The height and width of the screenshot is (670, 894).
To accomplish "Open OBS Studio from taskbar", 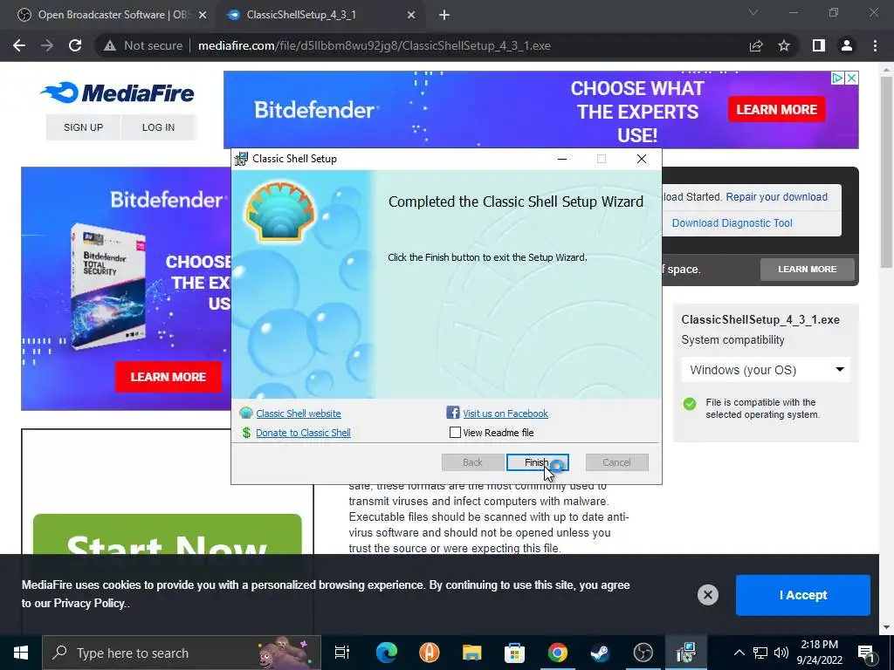I will 643,653.
